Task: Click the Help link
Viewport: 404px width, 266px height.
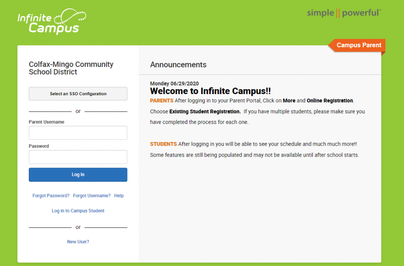Action: pos(119,196)
